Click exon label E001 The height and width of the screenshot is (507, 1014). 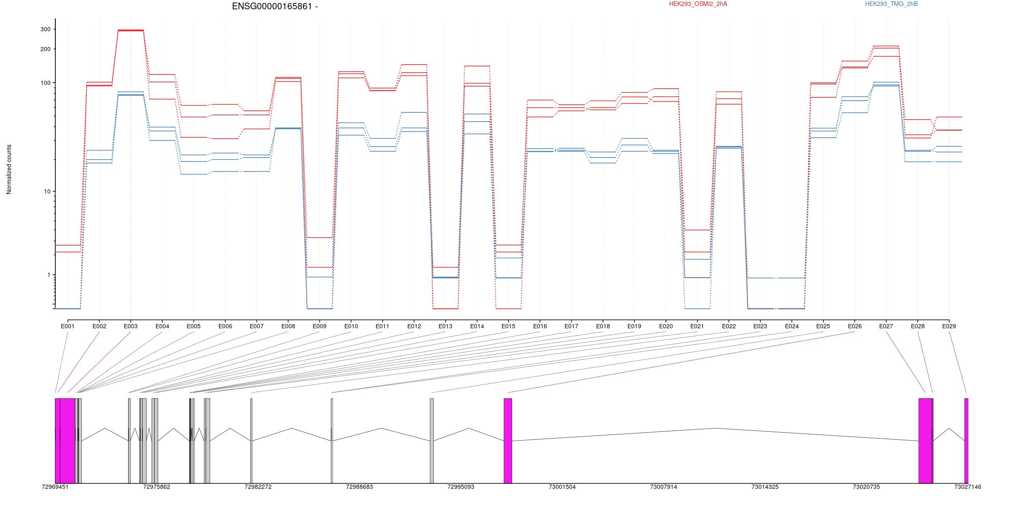click(68, 326)
